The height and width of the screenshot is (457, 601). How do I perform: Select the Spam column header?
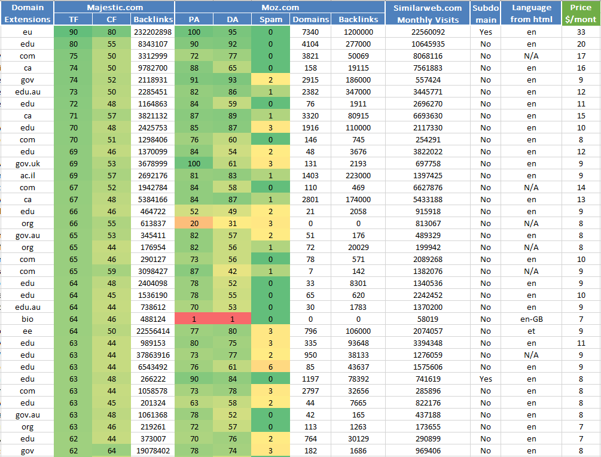click(270, 20)
